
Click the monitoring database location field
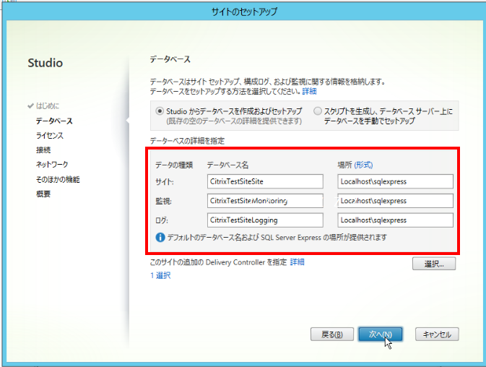[395, 201]
